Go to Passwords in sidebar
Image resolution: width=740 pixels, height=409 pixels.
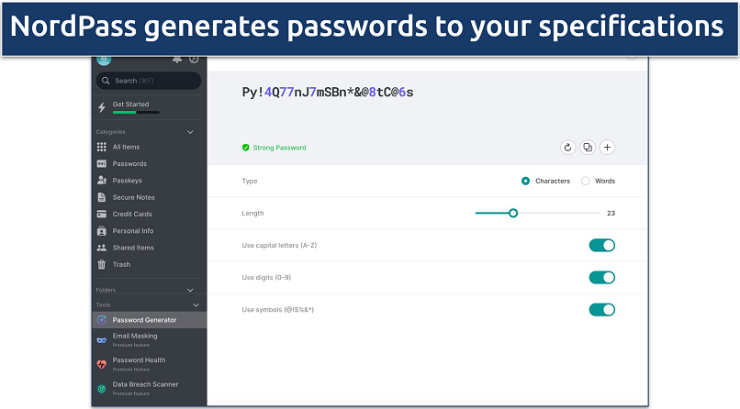coord(129,164)
